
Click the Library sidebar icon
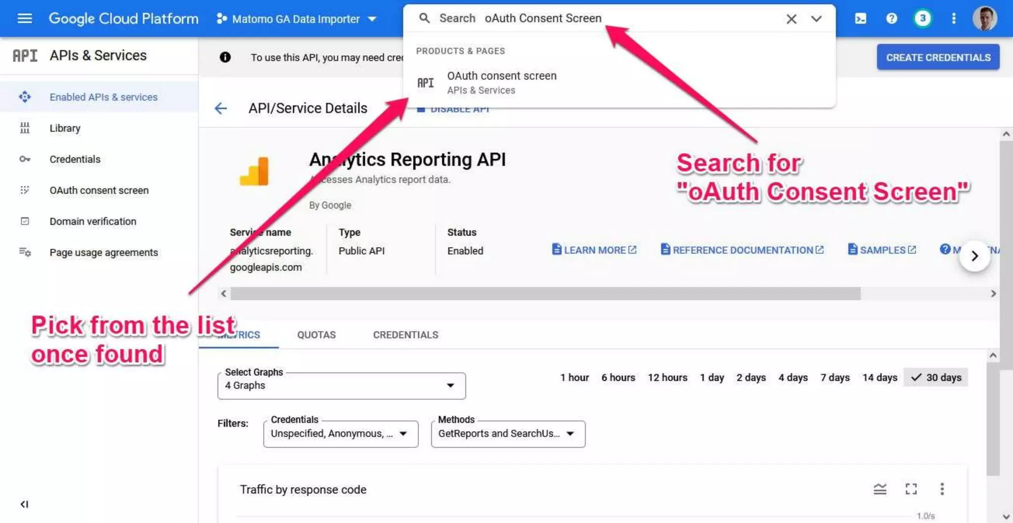pyautogui.click(x=25, y=128)
